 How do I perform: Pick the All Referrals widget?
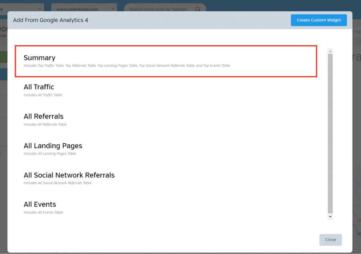tap(43, 116)
